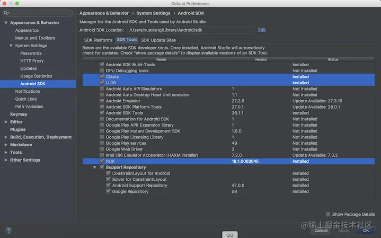Toggle the Android Emulator checkbox
This screenshot has width=381, height=238.
tap(102, 101)
